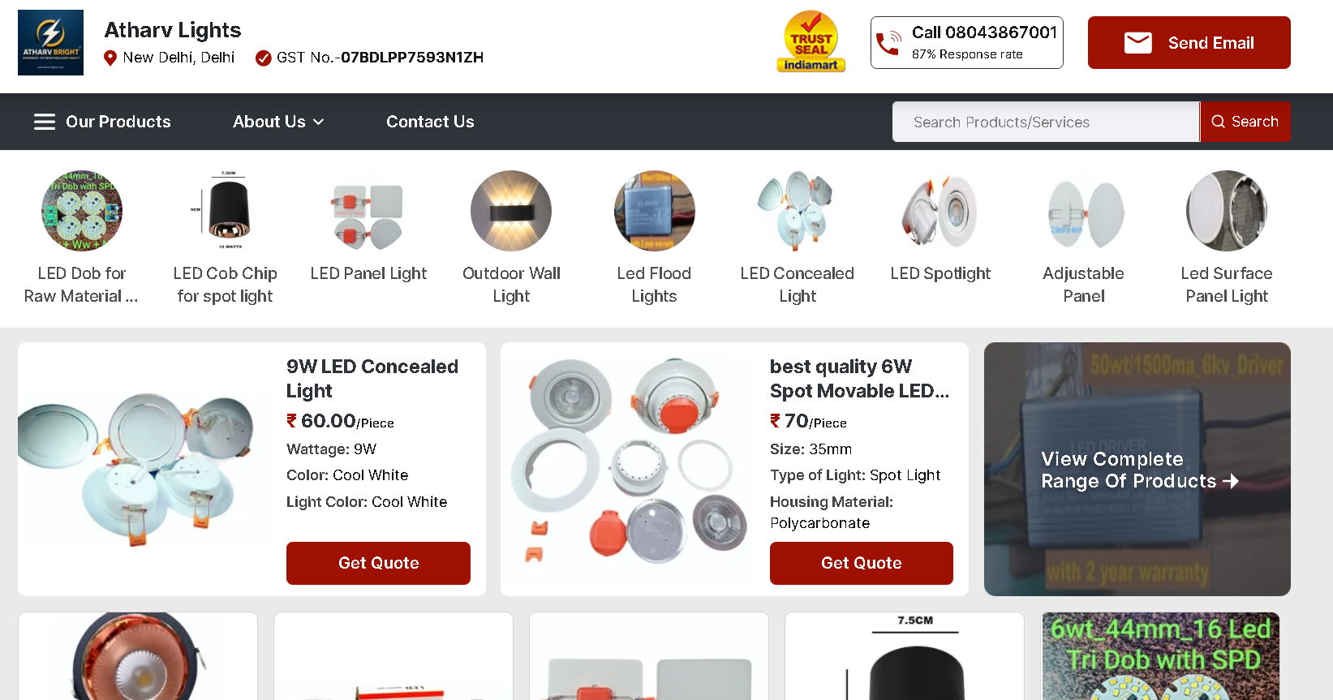
Task: Get Quote for 9W LED Concealed Light
Action: (x=378, y=563)
